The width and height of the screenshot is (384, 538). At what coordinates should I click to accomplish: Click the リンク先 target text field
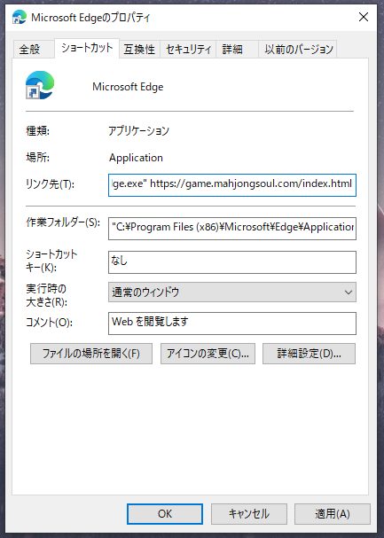pos(232,185)
